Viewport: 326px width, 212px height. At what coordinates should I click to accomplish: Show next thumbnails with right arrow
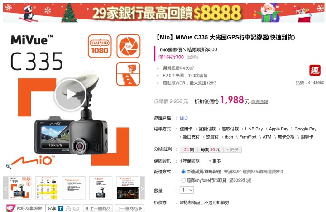[x=142, y=188]
